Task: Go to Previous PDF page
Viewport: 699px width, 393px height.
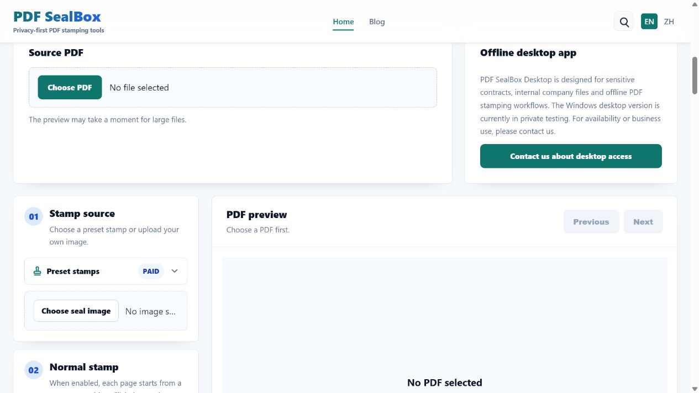Action: tap(591, 222)
